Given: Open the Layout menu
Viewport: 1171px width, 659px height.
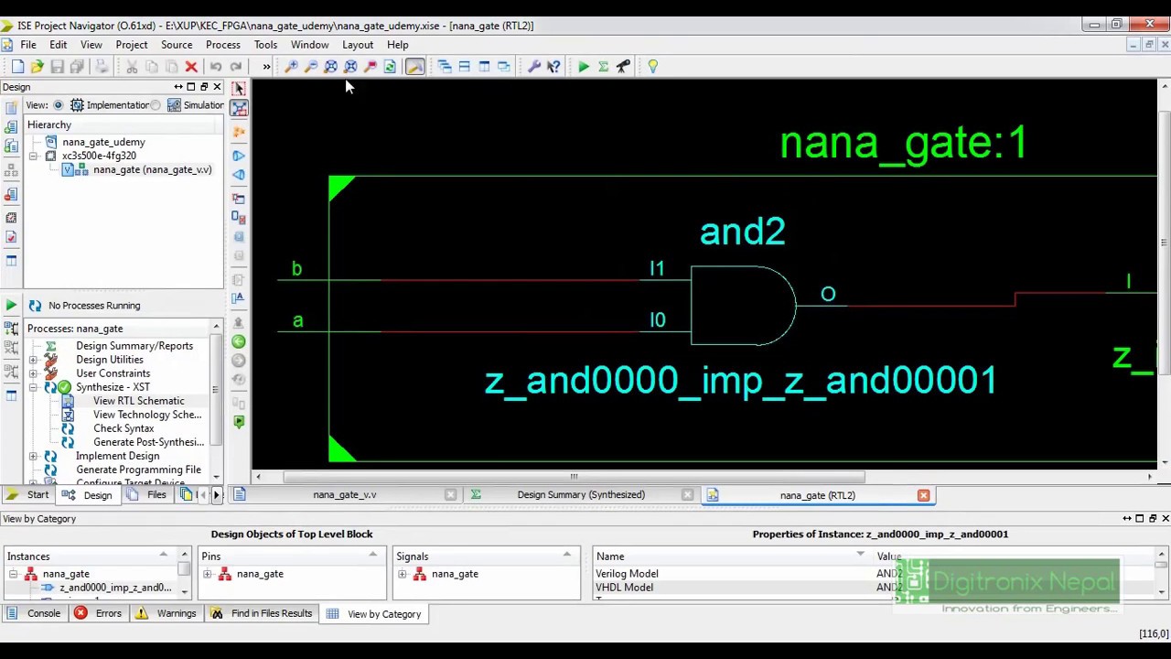Looking at the screenshot, I should coord(358,45).
